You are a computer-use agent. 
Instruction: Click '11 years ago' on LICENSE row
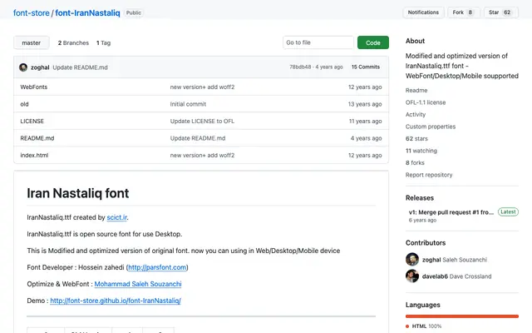click(x=365, y=121)
